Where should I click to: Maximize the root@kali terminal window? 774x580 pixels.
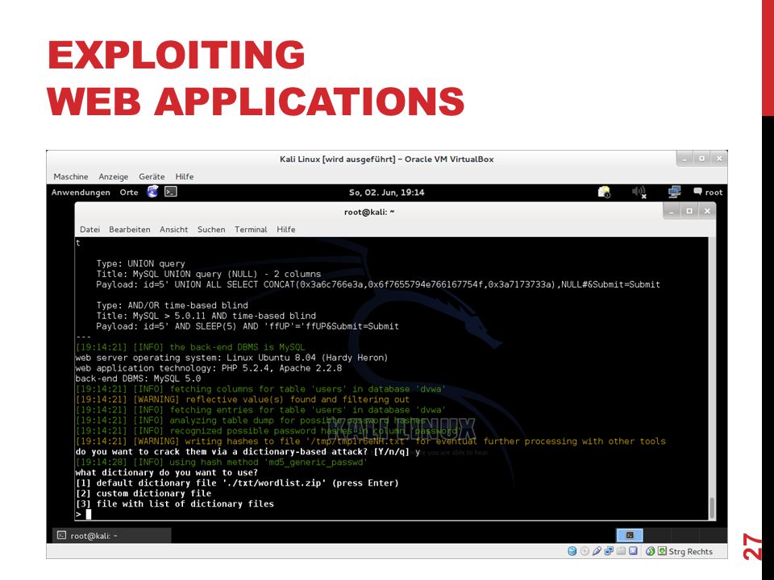[x=689, y=212]
